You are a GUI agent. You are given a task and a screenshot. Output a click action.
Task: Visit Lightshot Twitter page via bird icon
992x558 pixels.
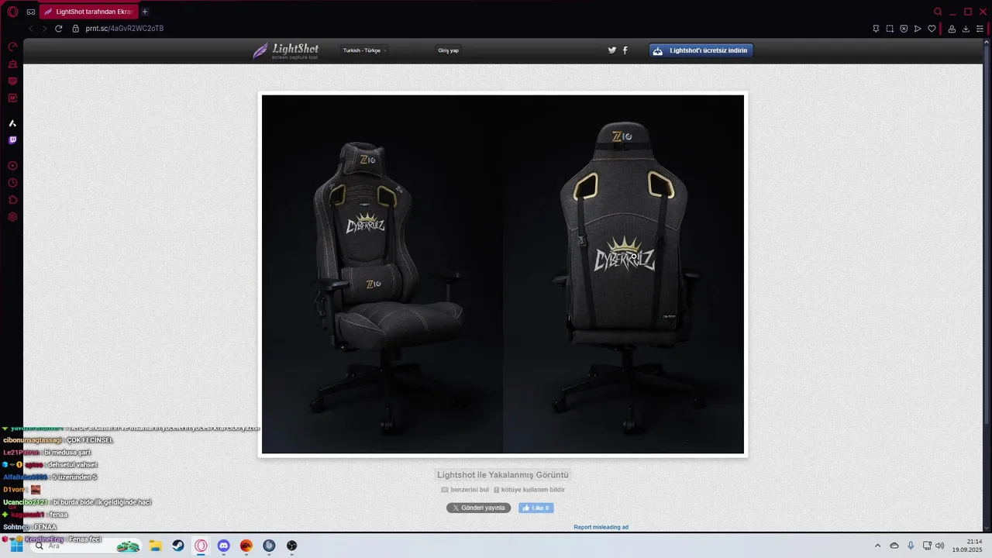[x=612, y=50]
